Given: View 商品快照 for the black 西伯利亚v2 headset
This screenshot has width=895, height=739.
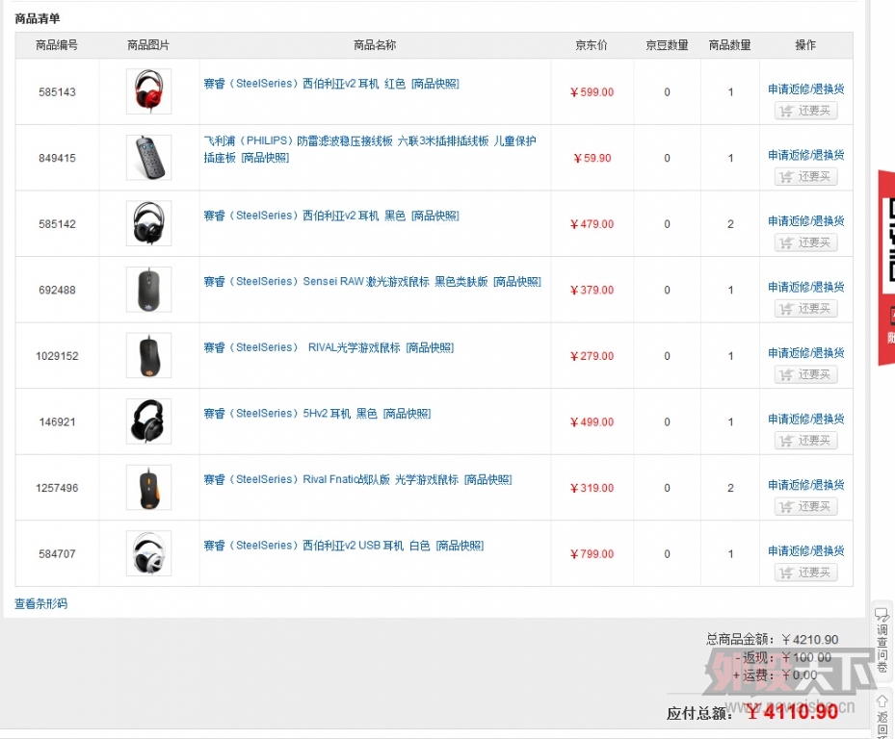Looking at the screenshot, I should tap(434, 216).
